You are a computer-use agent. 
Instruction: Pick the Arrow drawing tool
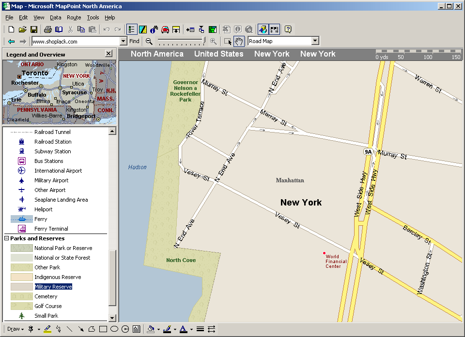[x=81, y=329]
